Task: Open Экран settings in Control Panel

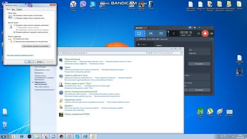Action: (x=67, y=67)
